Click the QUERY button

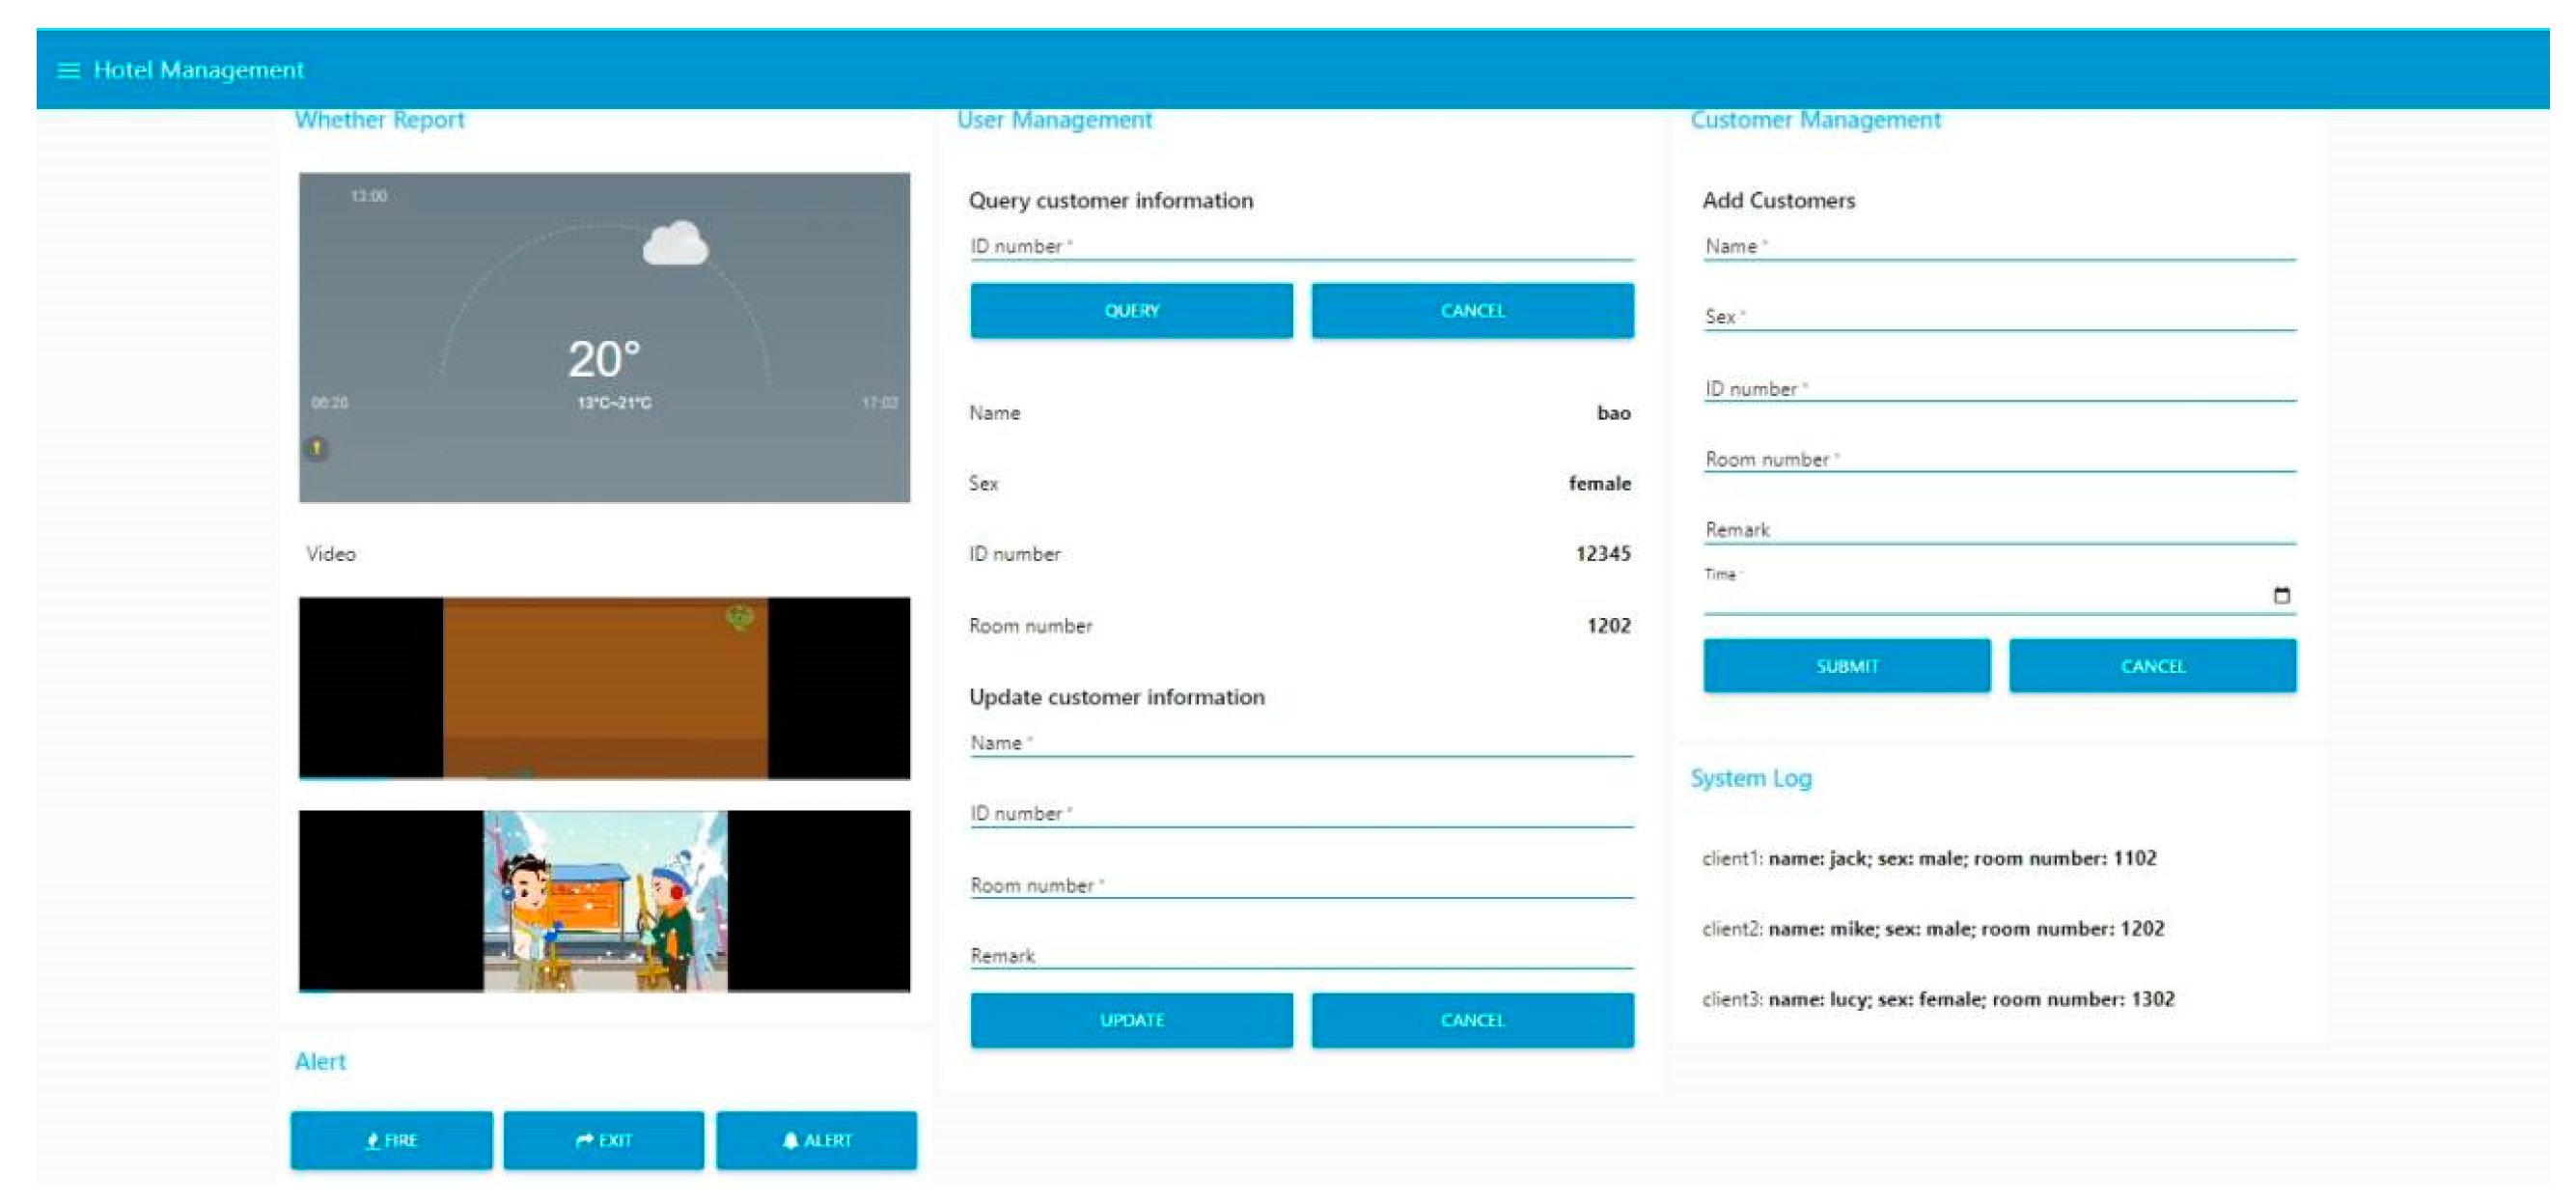(1131, 311)
